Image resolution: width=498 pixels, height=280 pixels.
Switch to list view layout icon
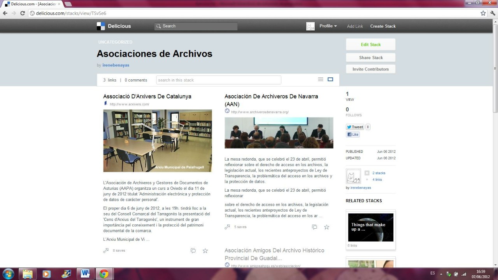tap(321, 79)
